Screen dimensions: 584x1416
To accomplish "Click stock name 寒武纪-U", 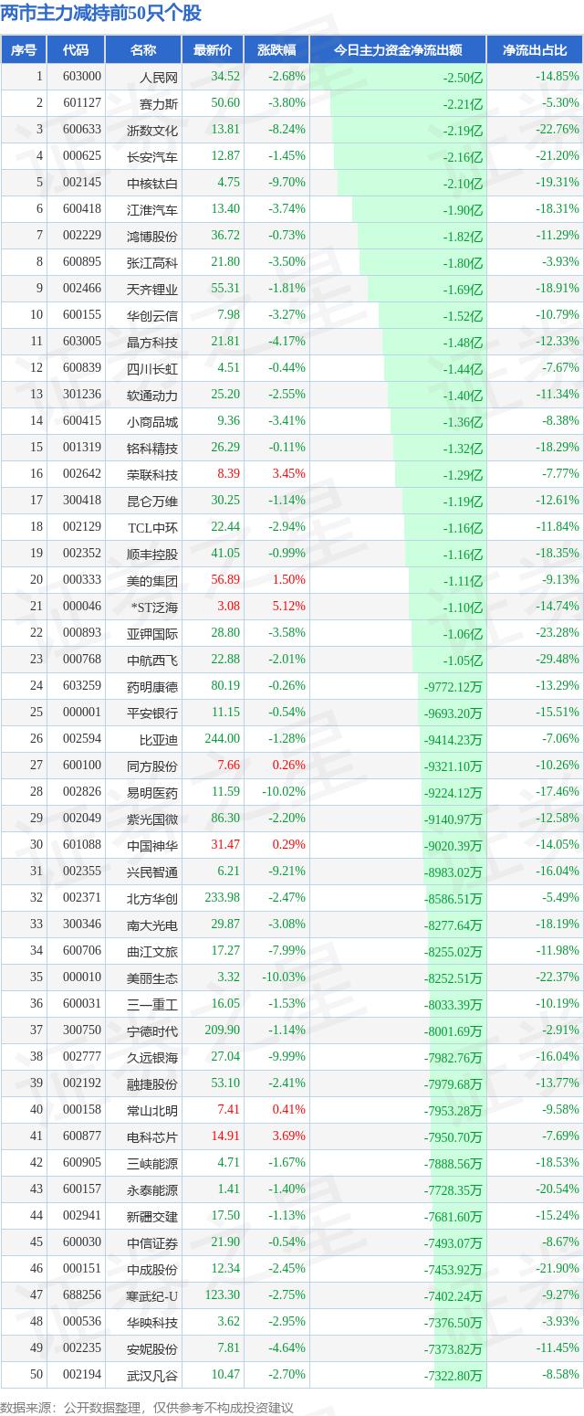I will coord(152,1295).
